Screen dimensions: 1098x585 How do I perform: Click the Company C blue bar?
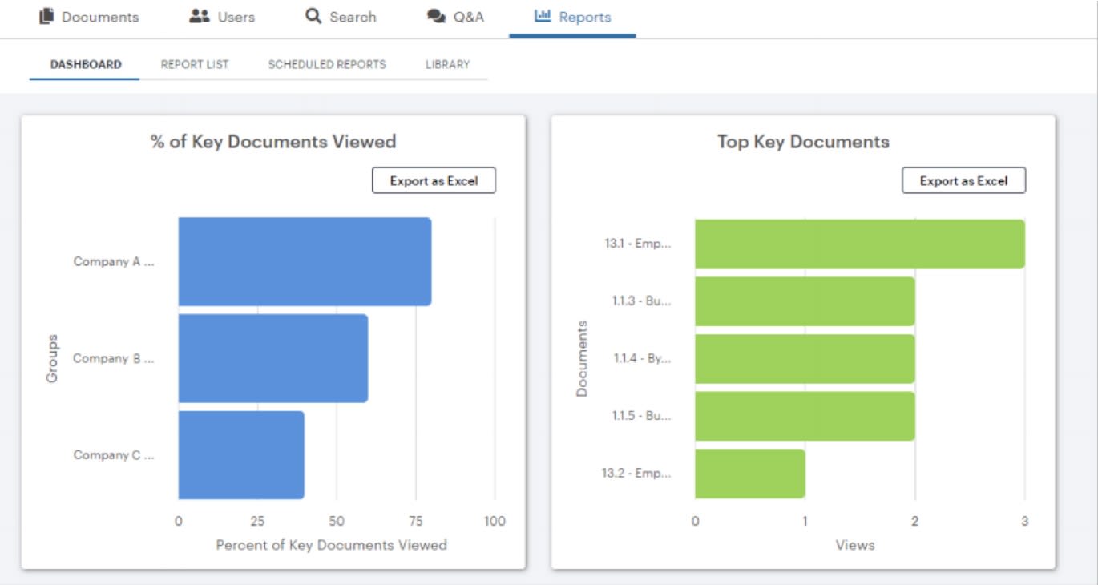(241, 455)
